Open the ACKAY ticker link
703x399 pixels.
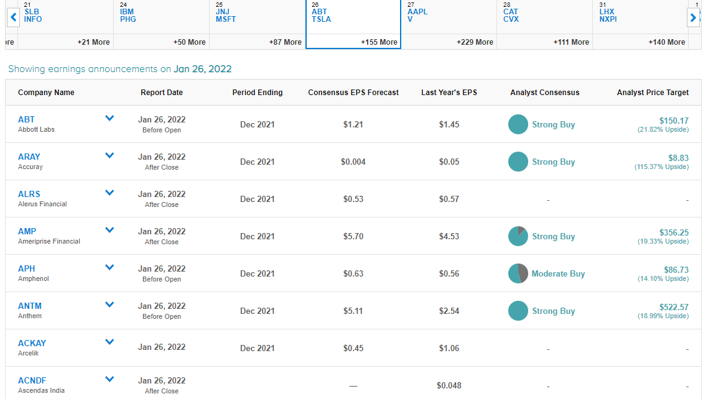click(32, 343)
